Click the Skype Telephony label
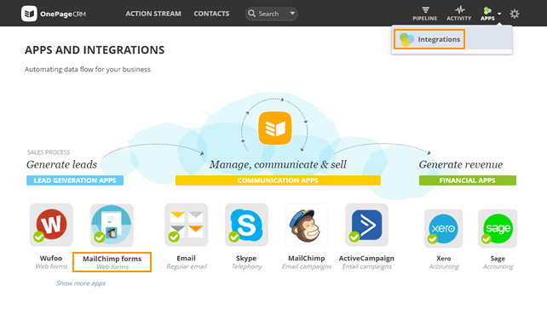Image resolution: width=547 pixels, height=314 pixels. point(246,262)
